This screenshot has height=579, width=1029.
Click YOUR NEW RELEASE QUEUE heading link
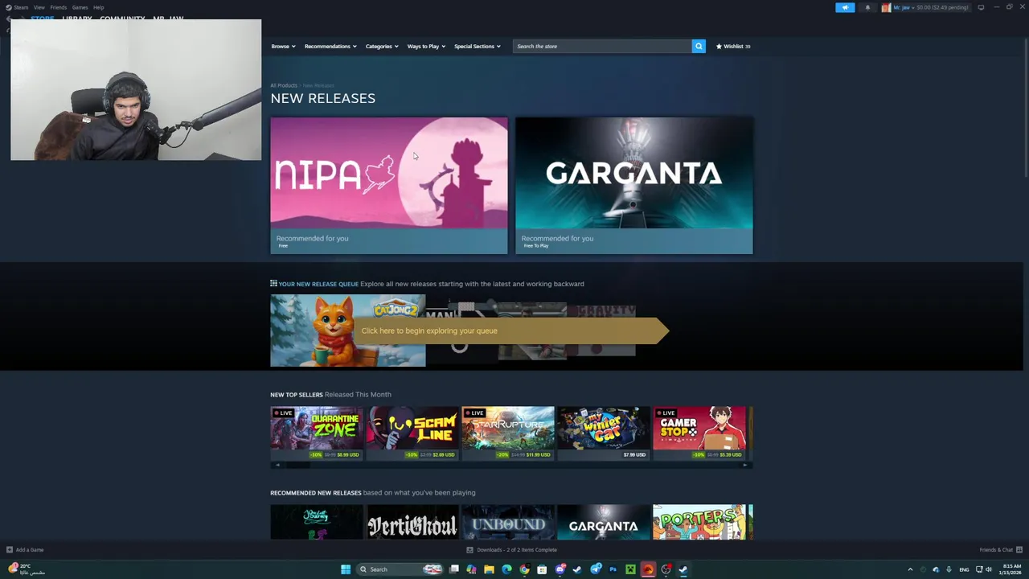pos(318,284)
